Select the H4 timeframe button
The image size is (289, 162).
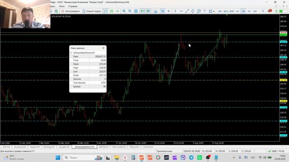[x=243, y=11]
